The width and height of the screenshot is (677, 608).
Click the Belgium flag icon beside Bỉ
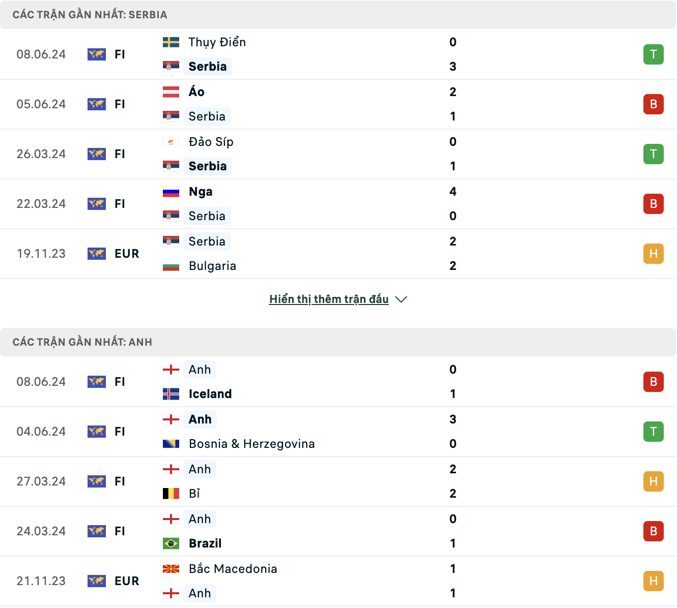[x=171, y=494]
